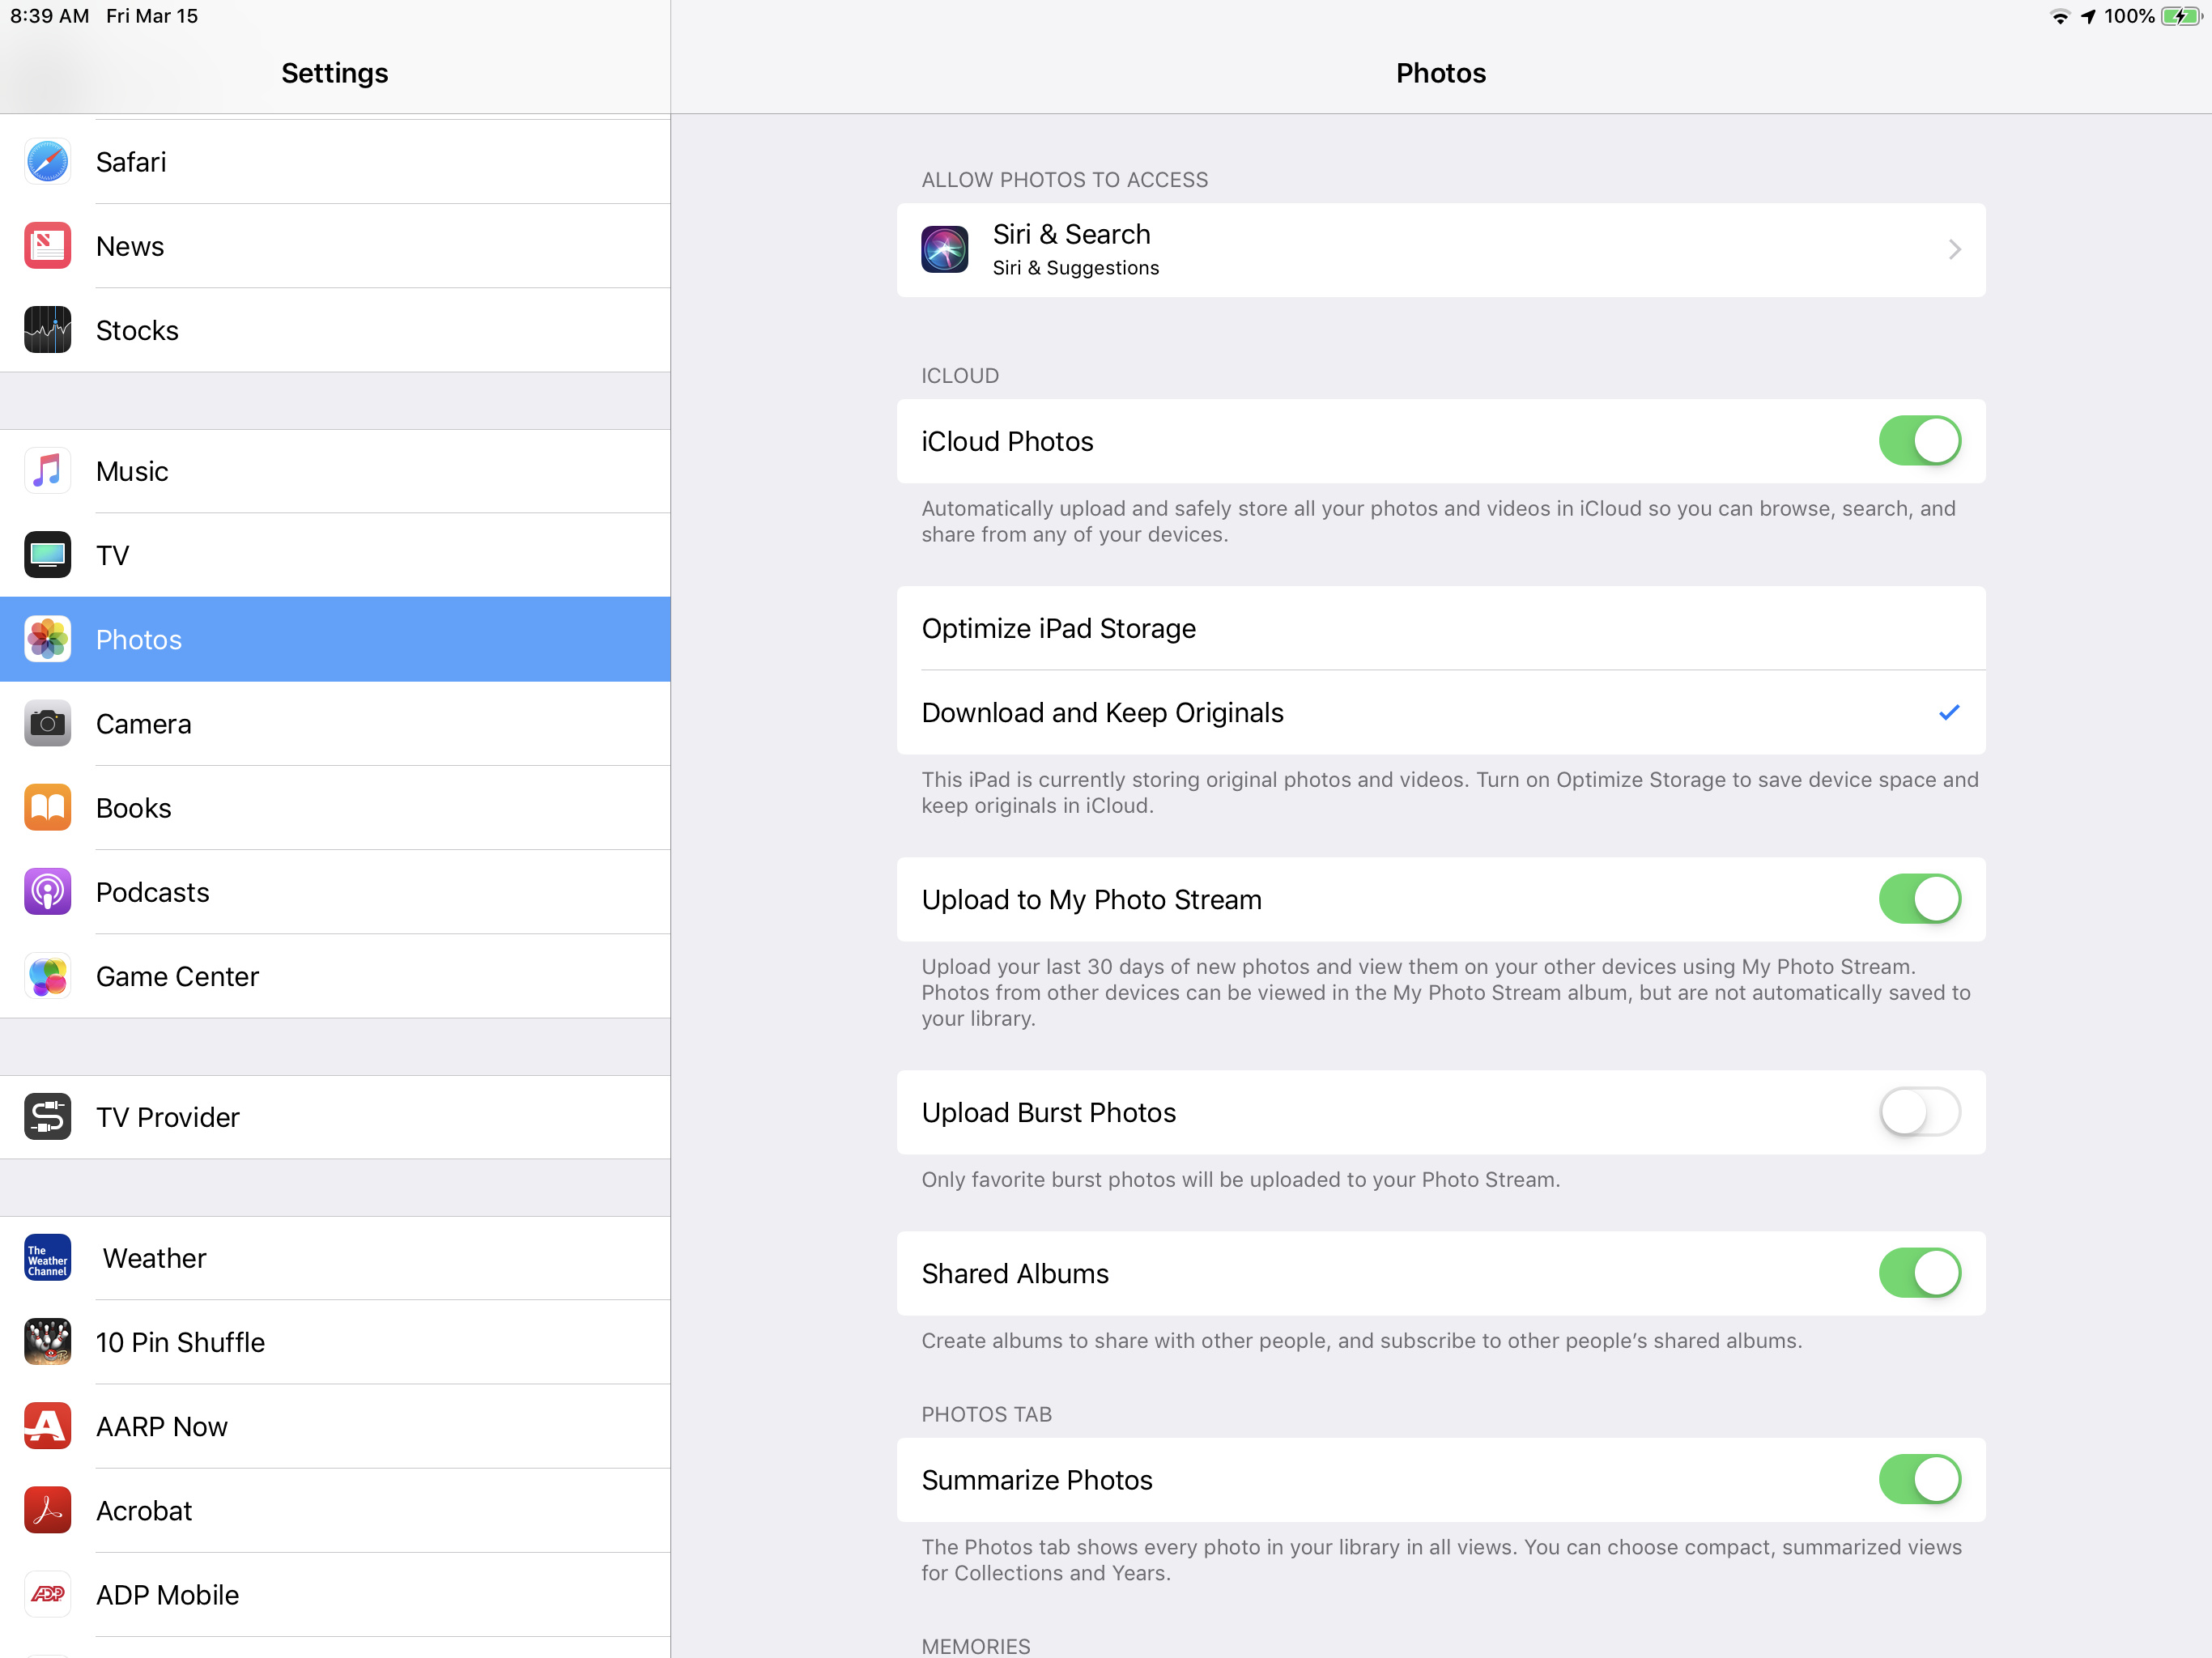Open the Podcasts purple icon
This screenshot has height=1658, width=2212.
coord(47,892)
